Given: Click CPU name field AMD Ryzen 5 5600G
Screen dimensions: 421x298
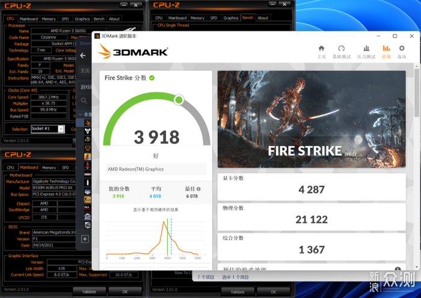Looking at the screenshot, I should pyautogui.click(x=69, y=31).
